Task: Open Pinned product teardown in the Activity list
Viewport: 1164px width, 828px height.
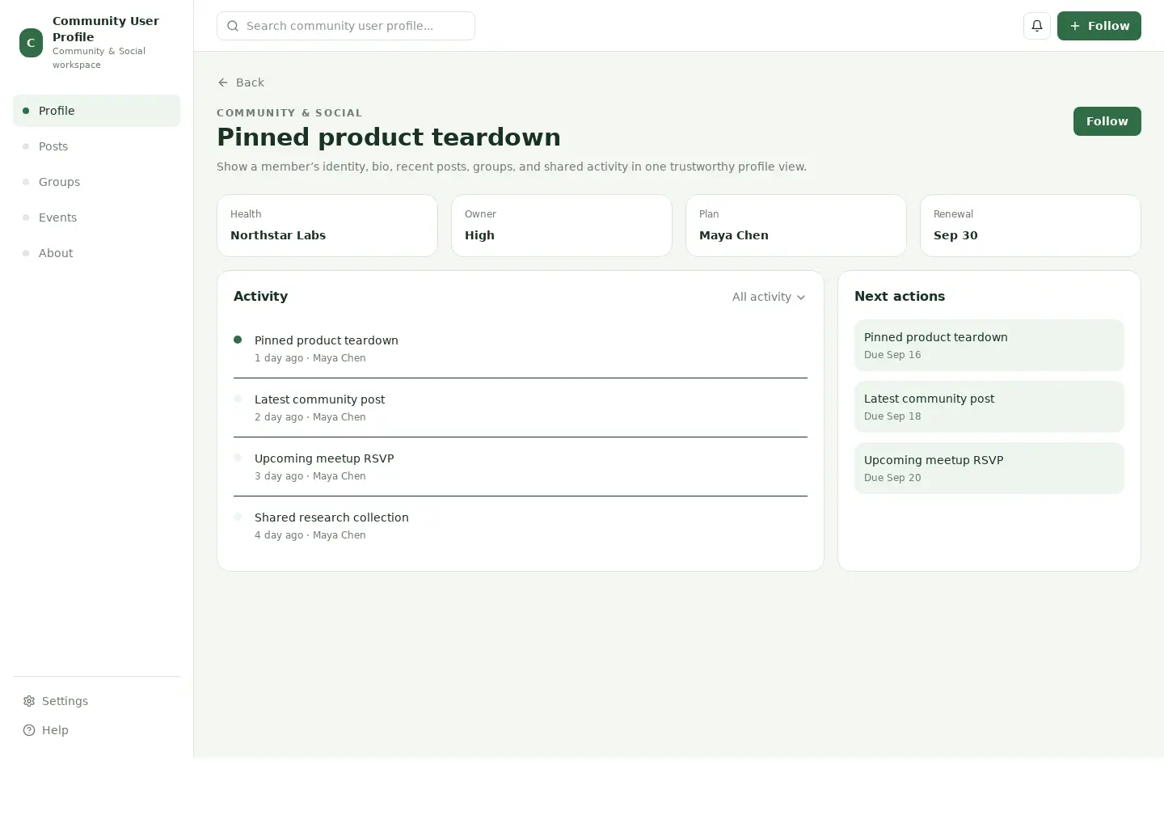Action: pyautogui.click(x=521, y=349)
